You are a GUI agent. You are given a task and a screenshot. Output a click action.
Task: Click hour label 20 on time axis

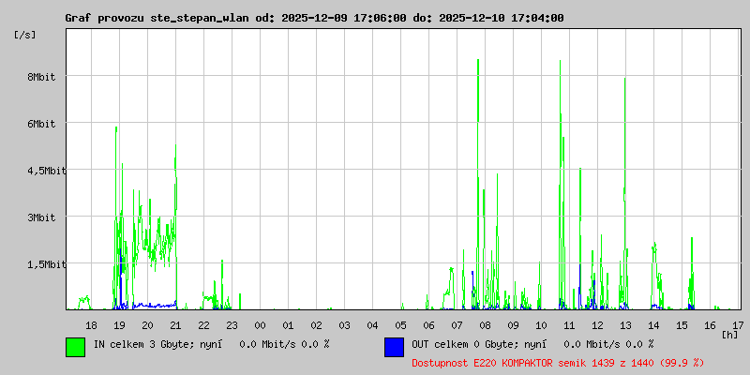(x=148, y=325)
